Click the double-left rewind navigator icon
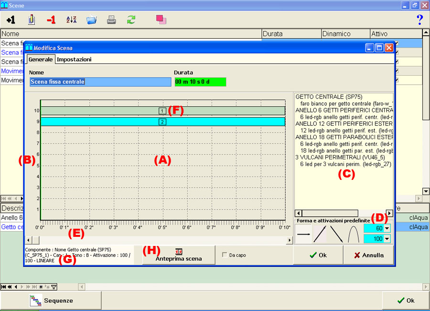 (x=10, y=287)
